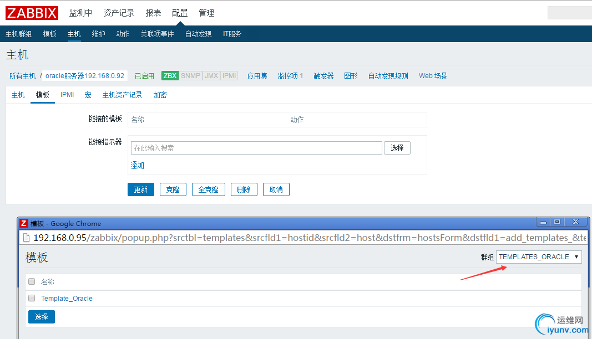Go to 动作 submenu
592x339 pixels.
coord(123,34)
